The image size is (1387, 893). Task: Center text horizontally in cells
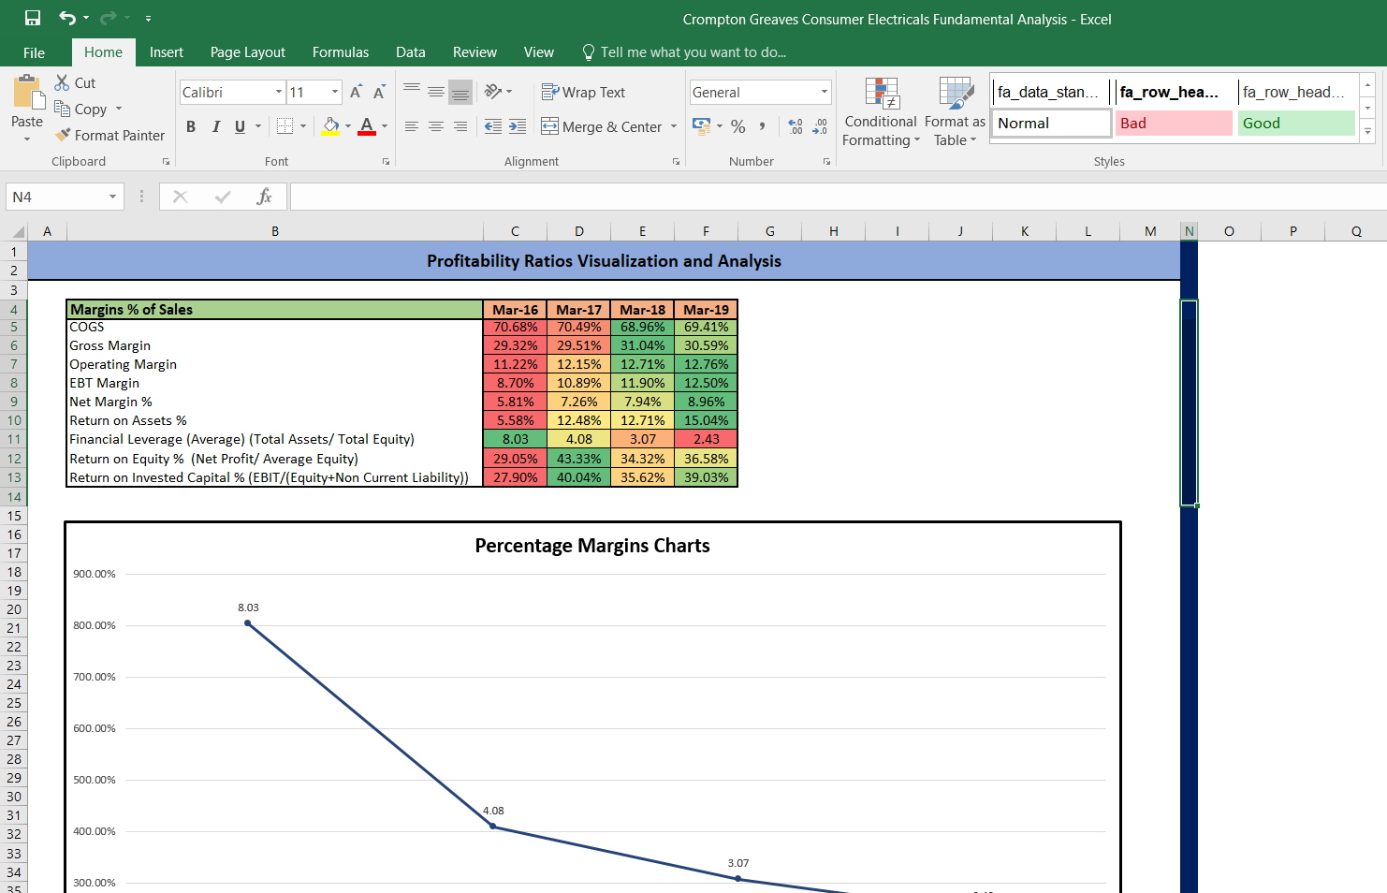(436, 126)
